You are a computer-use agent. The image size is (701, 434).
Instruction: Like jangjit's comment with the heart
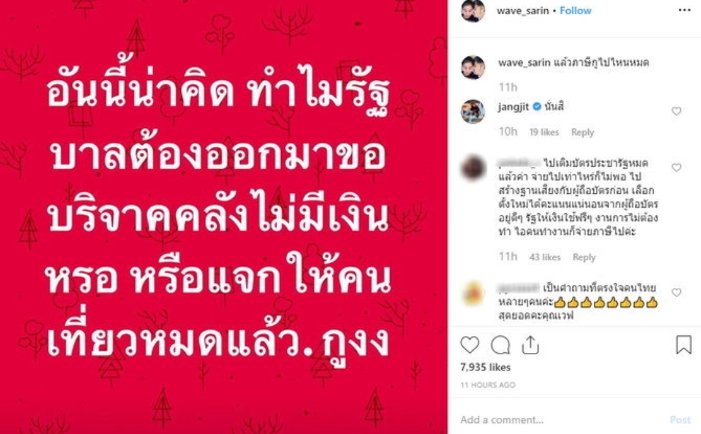(x=676, y=111)
